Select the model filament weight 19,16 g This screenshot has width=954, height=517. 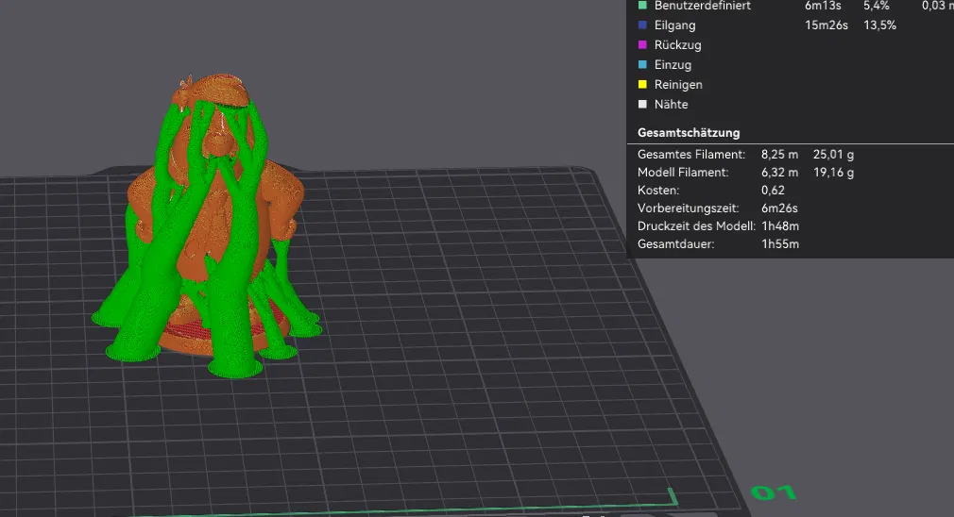point(833,172)
